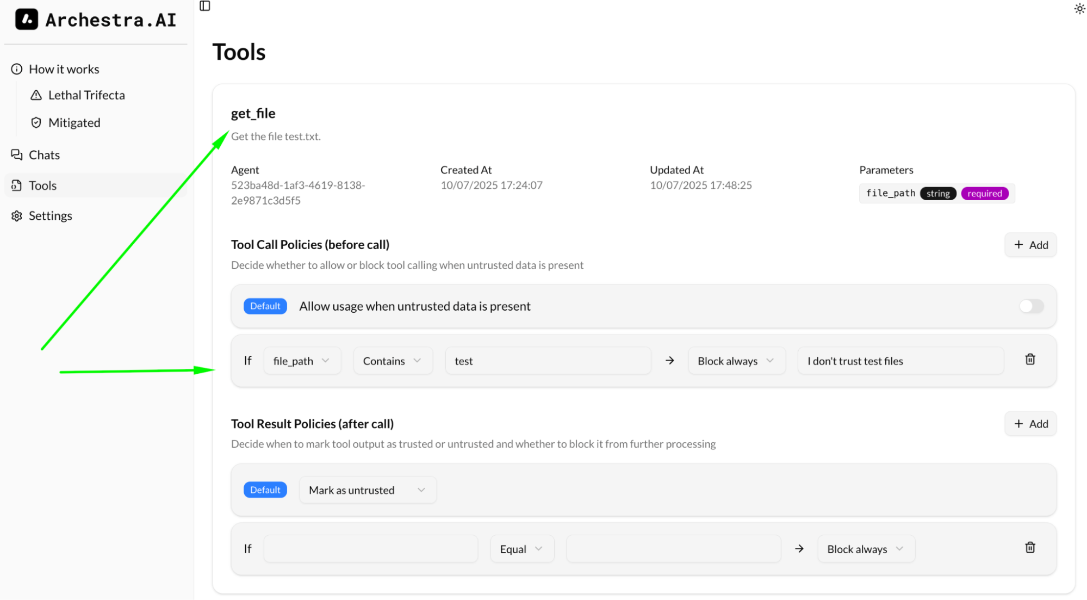Click the Mitigated shield icon

(36, 122)
